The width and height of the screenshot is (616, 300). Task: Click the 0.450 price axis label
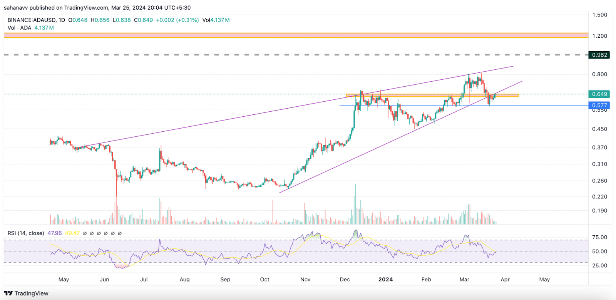click(x=599, y=129)
